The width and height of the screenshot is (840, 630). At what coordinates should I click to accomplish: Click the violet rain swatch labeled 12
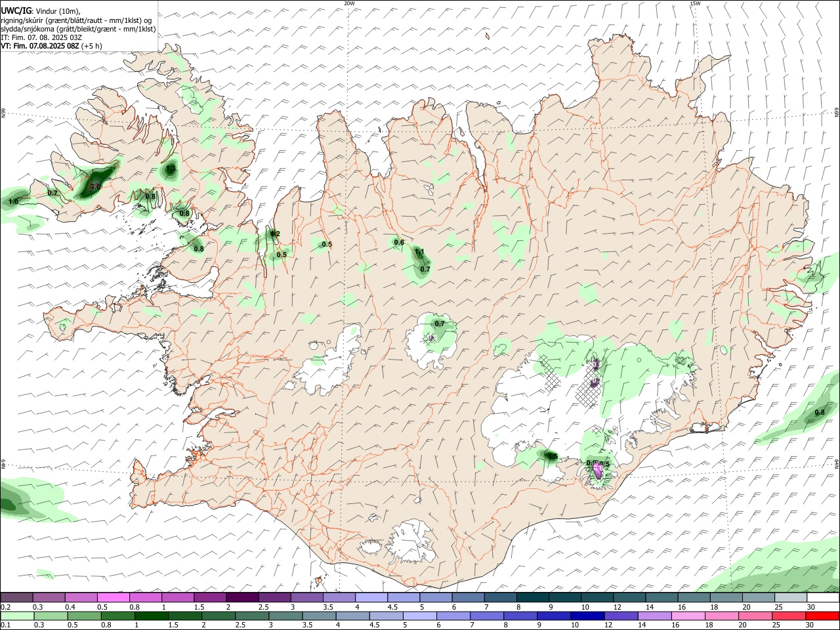tap(620, 616)
